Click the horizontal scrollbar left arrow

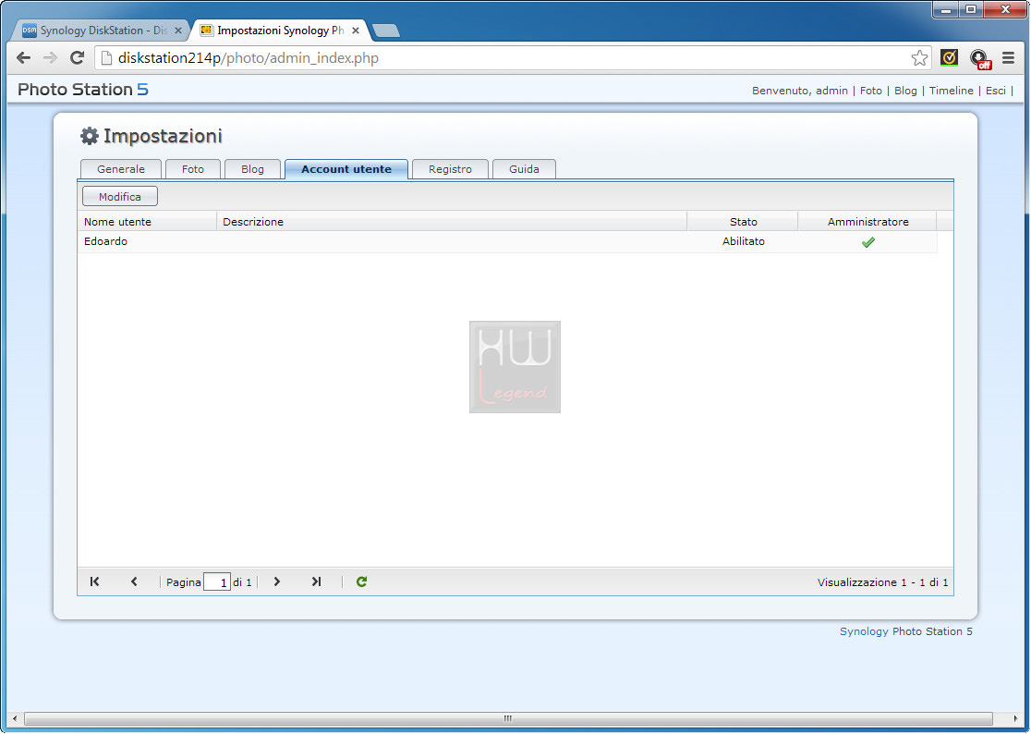click(15, 719)
